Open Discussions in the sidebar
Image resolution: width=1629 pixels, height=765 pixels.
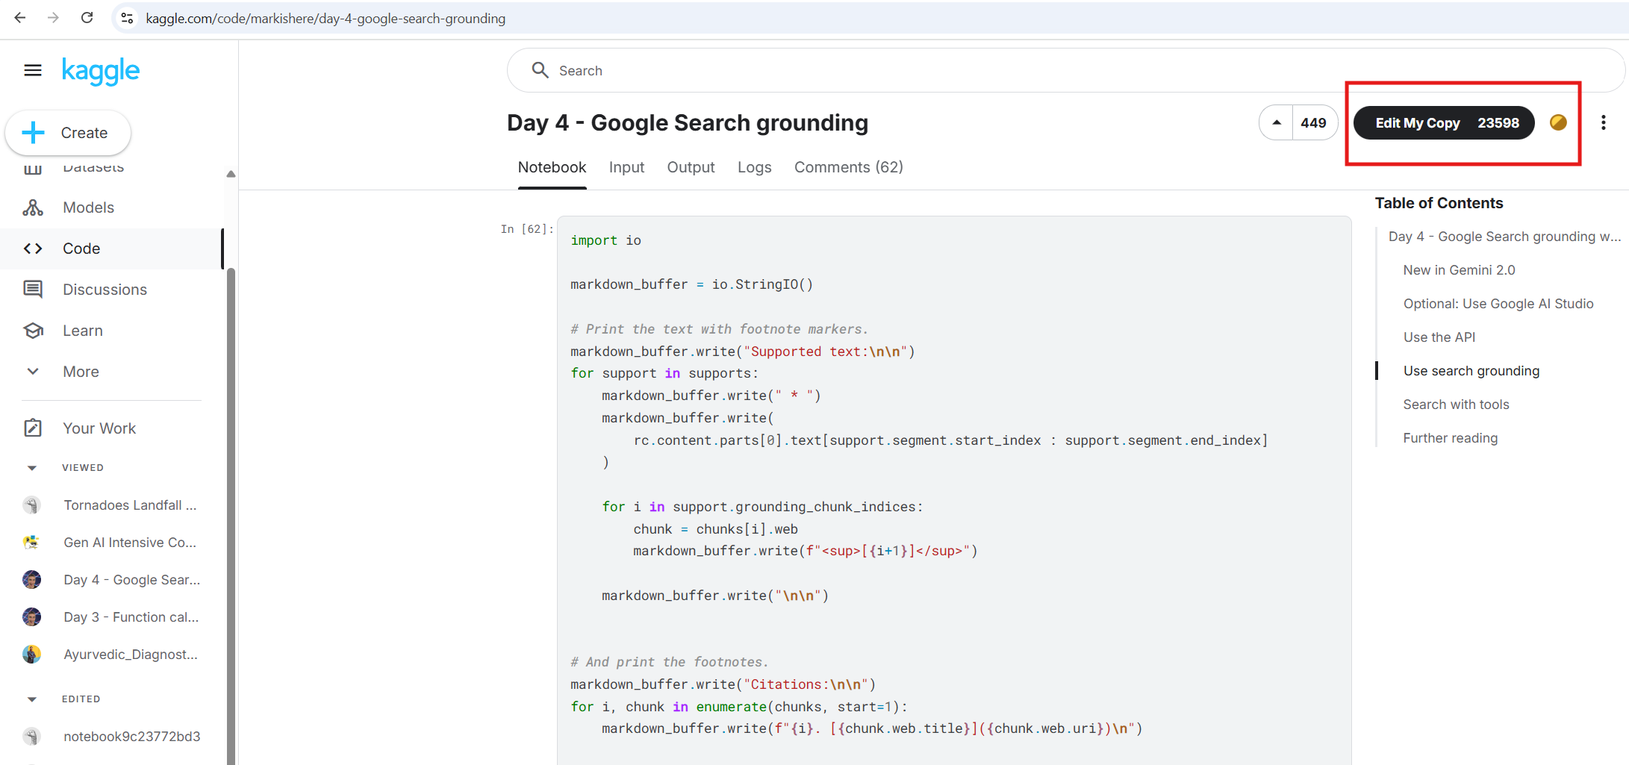point(105,290)
